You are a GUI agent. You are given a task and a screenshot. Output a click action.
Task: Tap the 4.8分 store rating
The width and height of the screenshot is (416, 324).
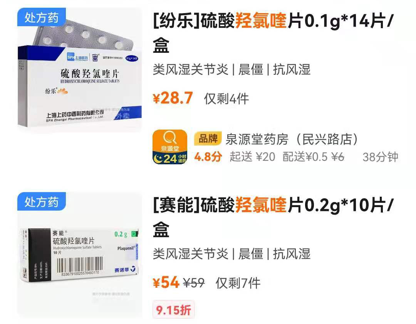click(x=208, y=157)
